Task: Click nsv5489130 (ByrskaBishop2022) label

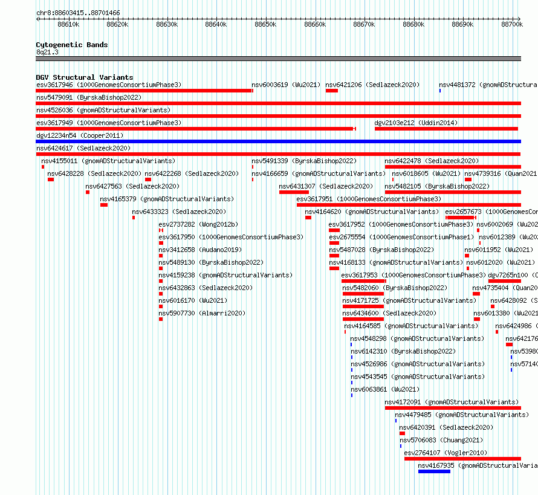Action: [x=211, y=262]
